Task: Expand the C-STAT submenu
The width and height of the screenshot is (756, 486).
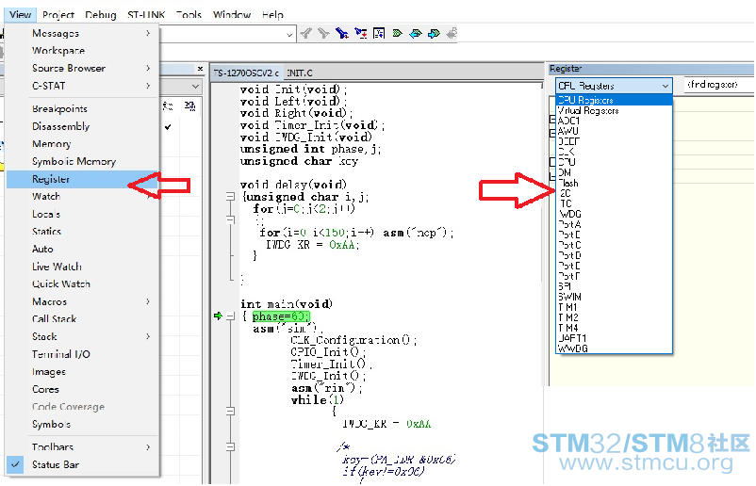Action: point(148,86)
